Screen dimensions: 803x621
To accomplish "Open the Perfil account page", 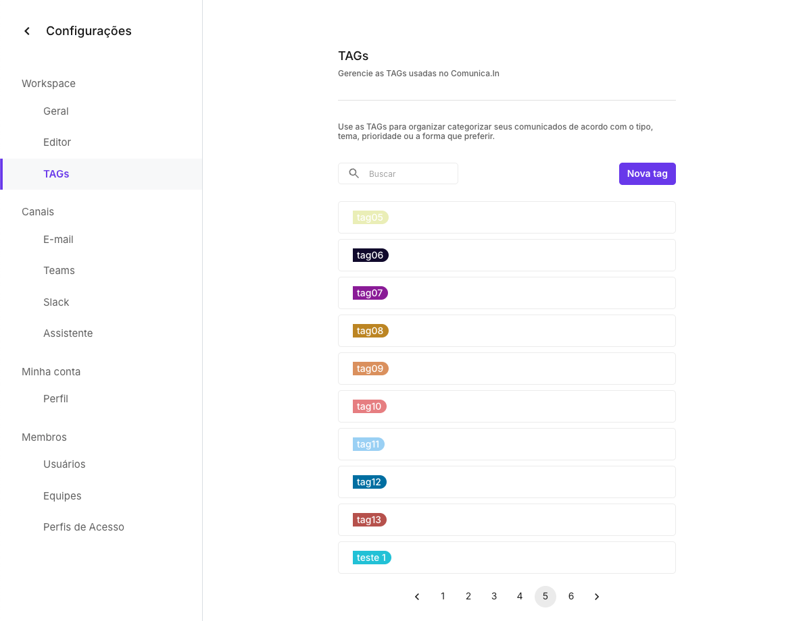I will pyautogui.click(x=55, y=399).
